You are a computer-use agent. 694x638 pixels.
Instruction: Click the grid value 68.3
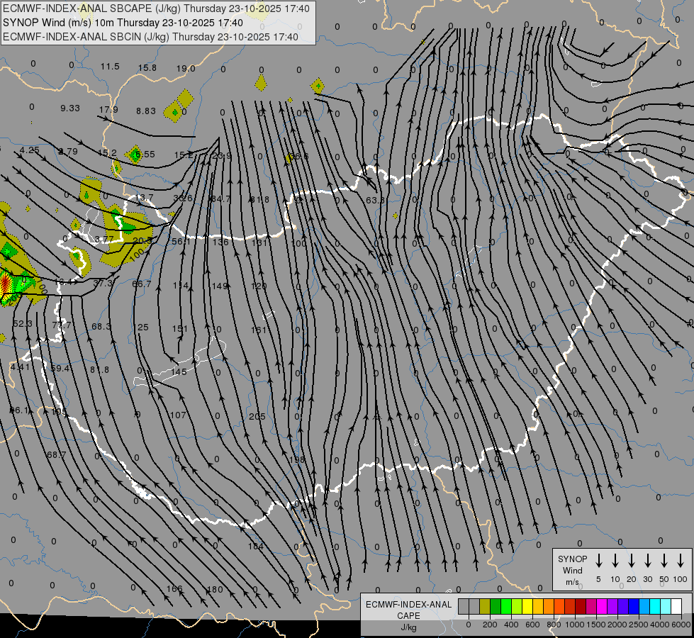coord(101,327)
